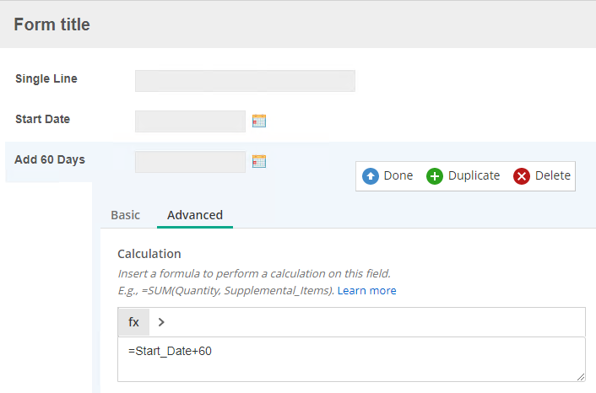596x393 pixels.
Task: Click the Duplicate button label
Action: pyautogui.click(x=474, y=175)
